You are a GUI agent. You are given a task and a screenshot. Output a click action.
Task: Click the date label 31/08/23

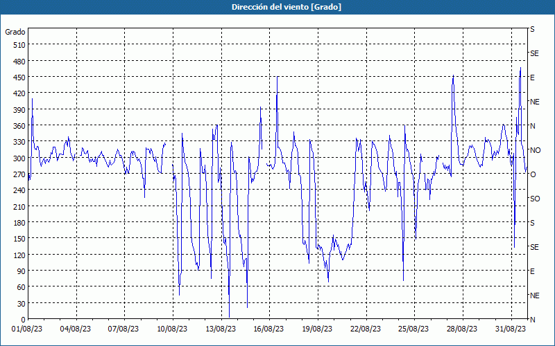(x=511, y=329)
